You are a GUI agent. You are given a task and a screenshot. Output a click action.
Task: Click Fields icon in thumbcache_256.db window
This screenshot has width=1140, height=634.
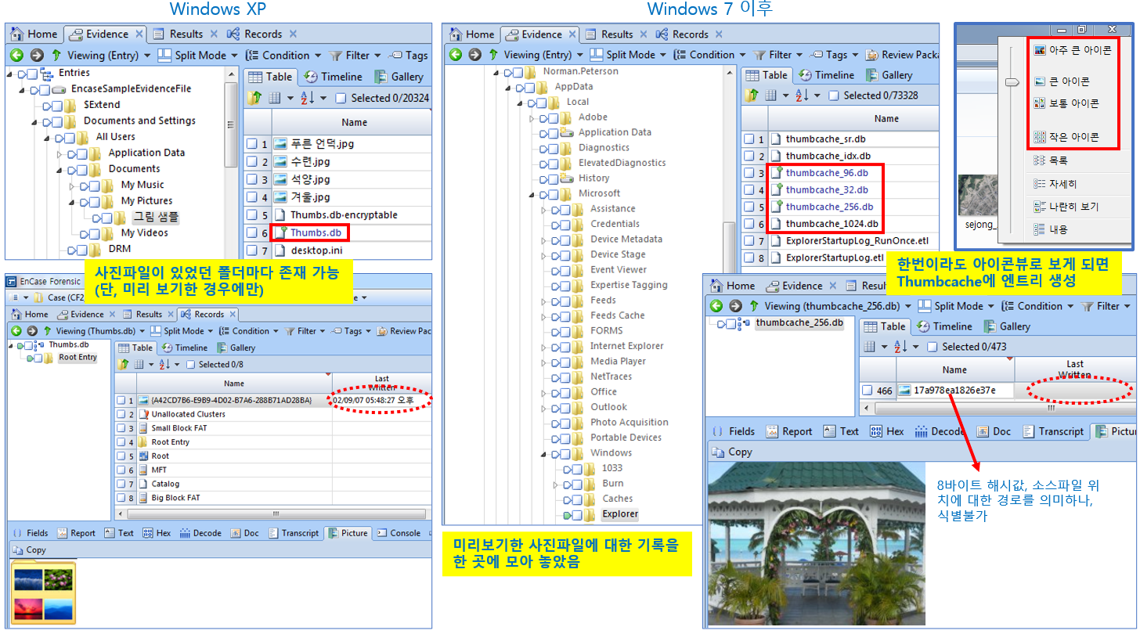[718, 431]
